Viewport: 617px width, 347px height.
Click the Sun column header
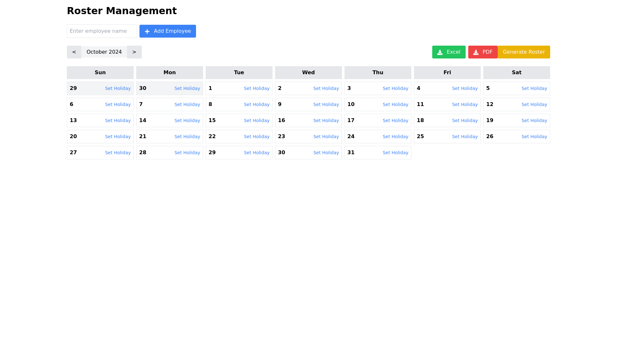pos(100,72)
